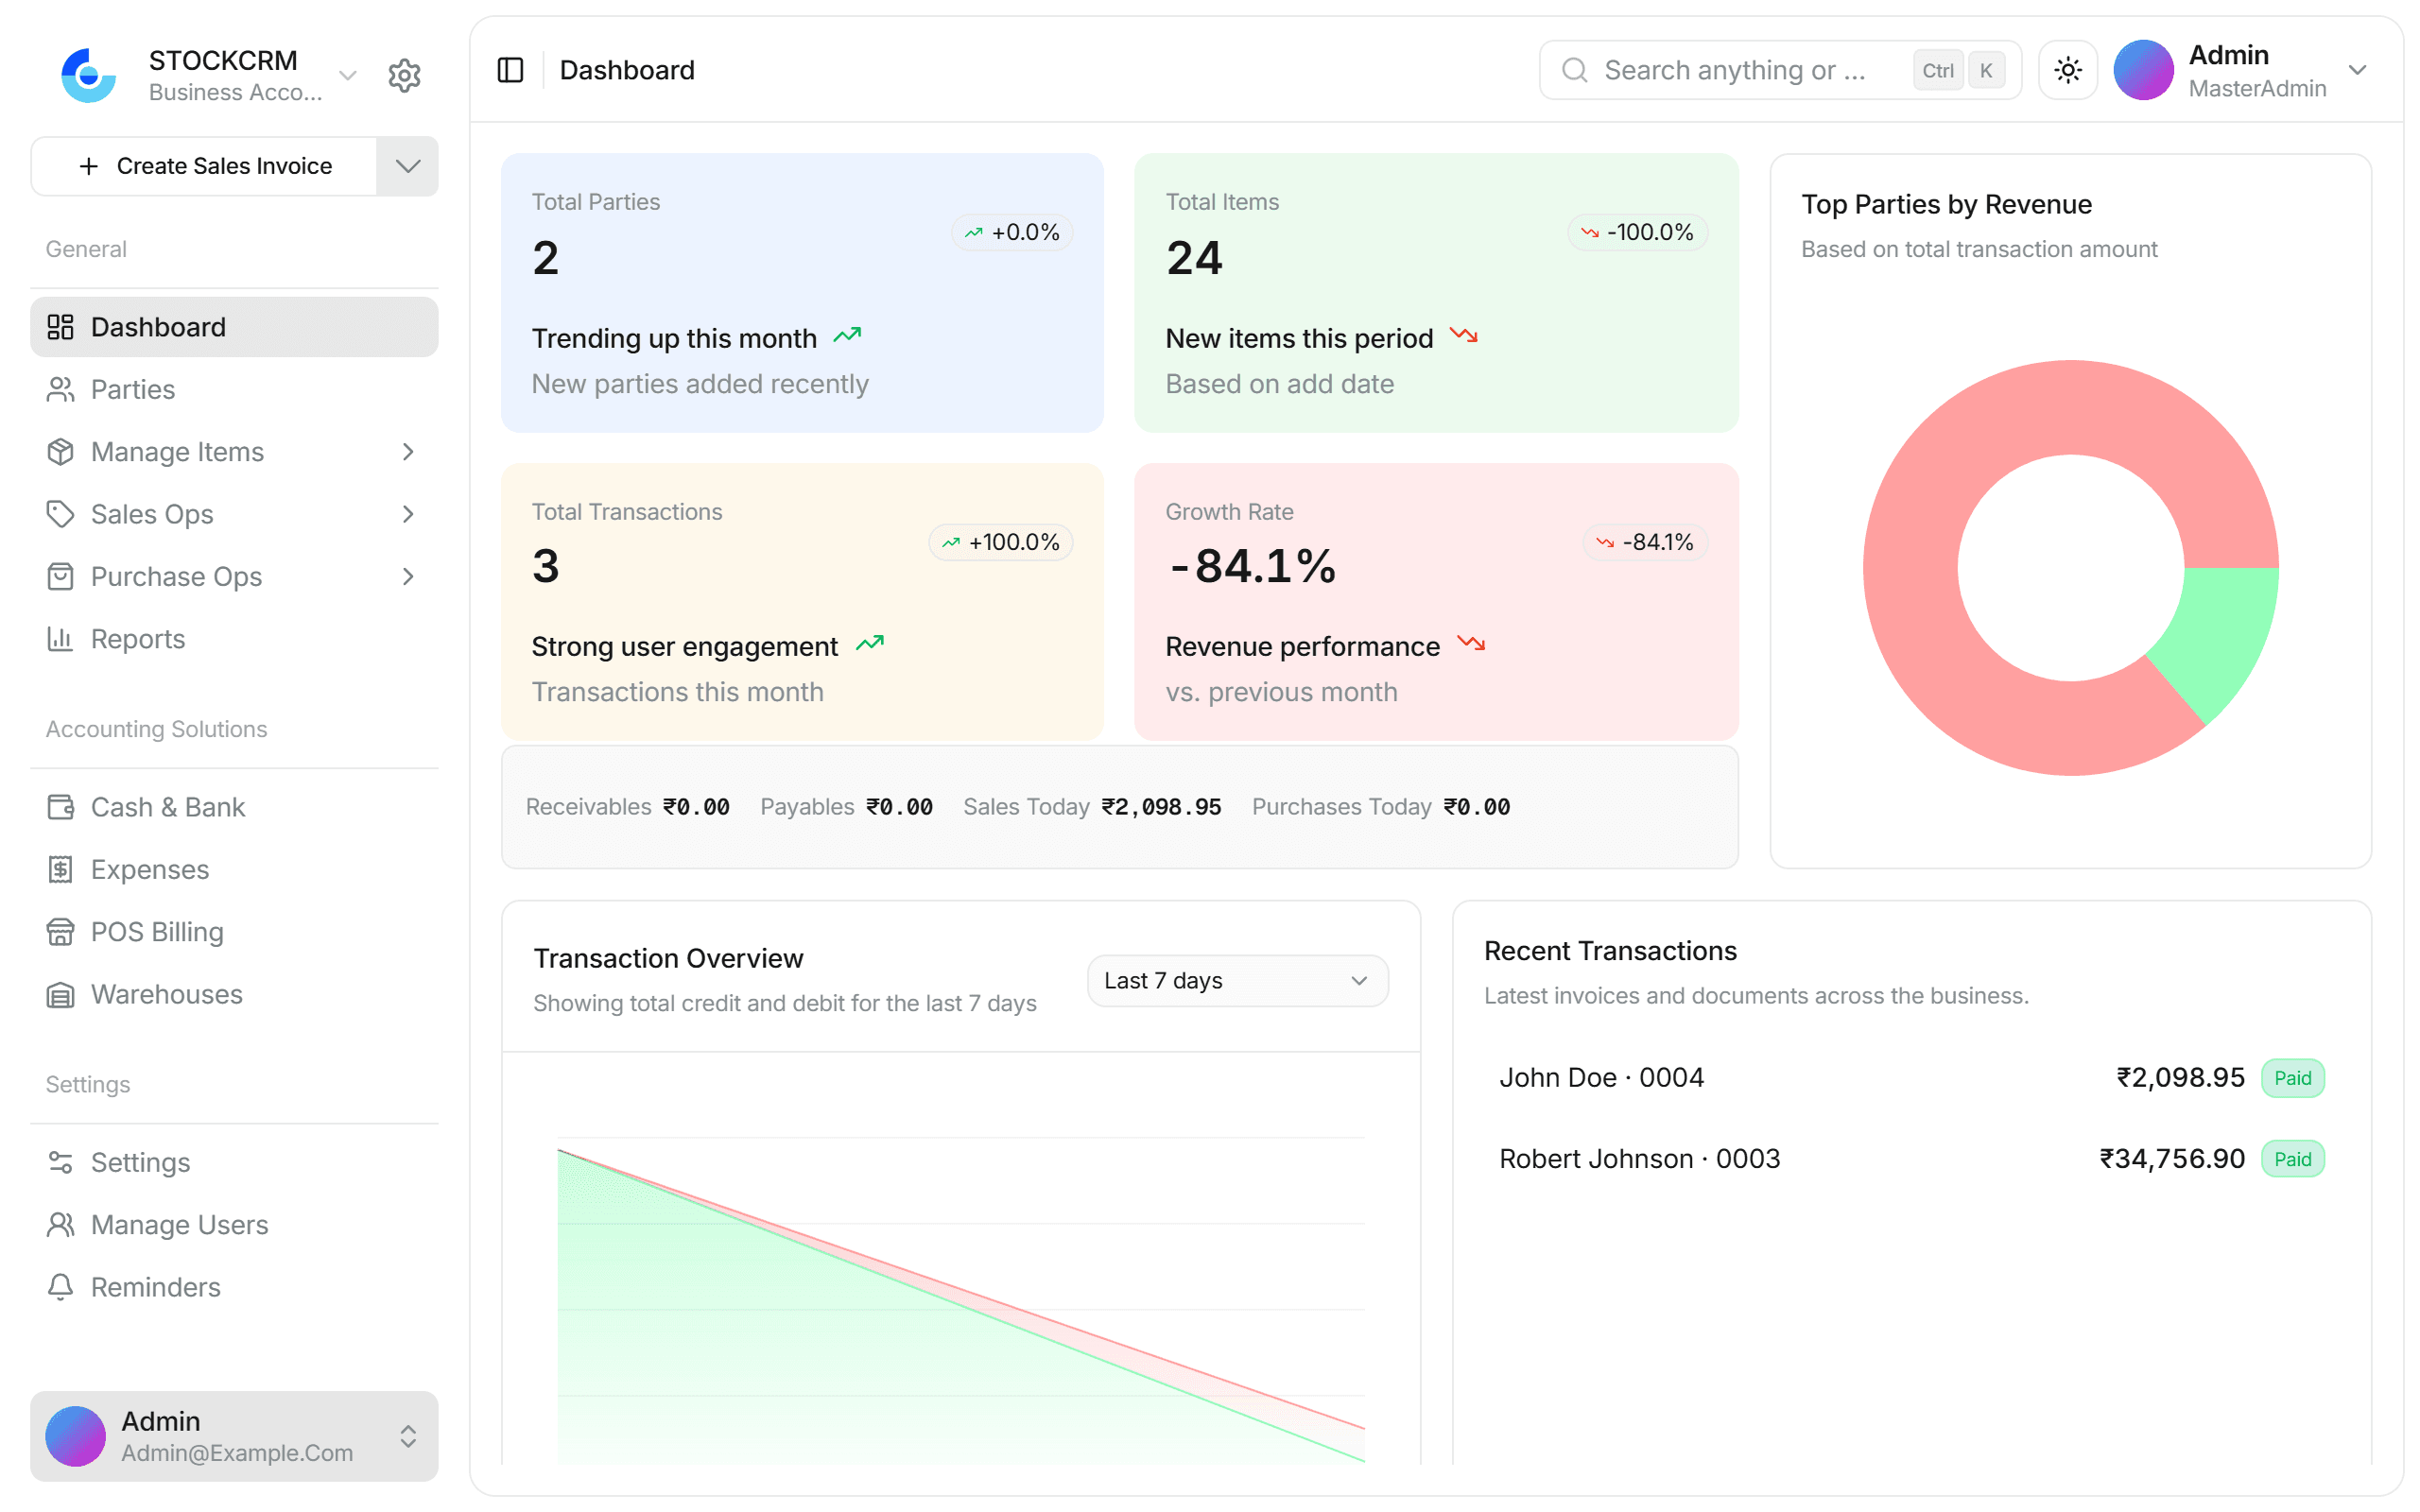Click the Sales Today ₹2,098.95 value
The width and height of the screenshot is (2420, 1512).
(x=1161, y=807)
